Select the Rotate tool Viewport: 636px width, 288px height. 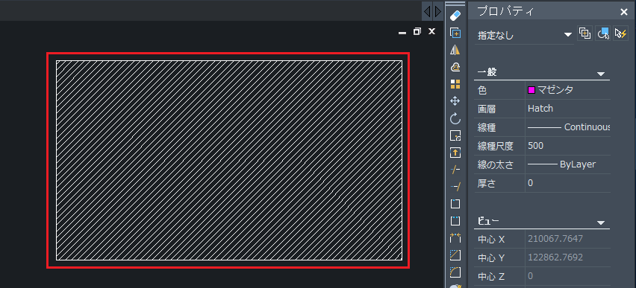click(455, 118)
